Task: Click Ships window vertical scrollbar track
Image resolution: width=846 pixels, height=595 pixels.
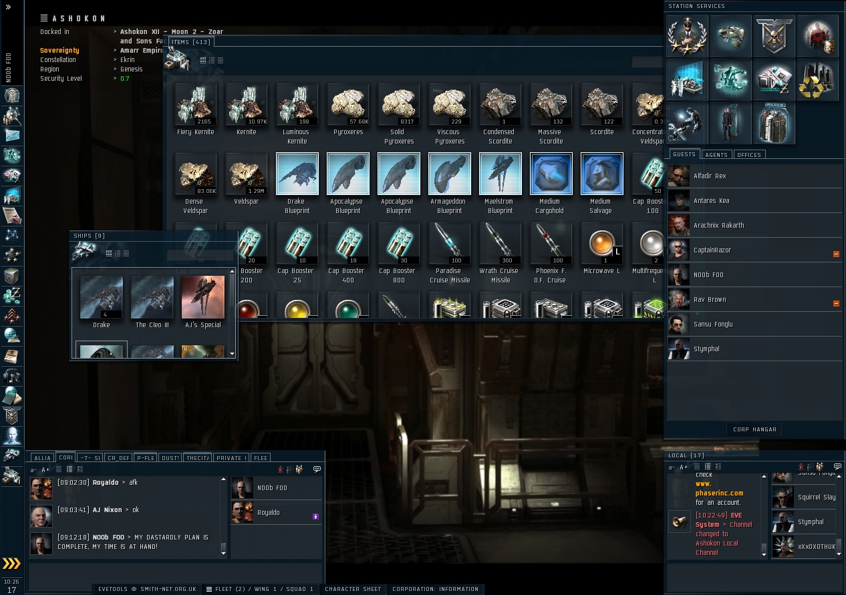Action: 233,313
